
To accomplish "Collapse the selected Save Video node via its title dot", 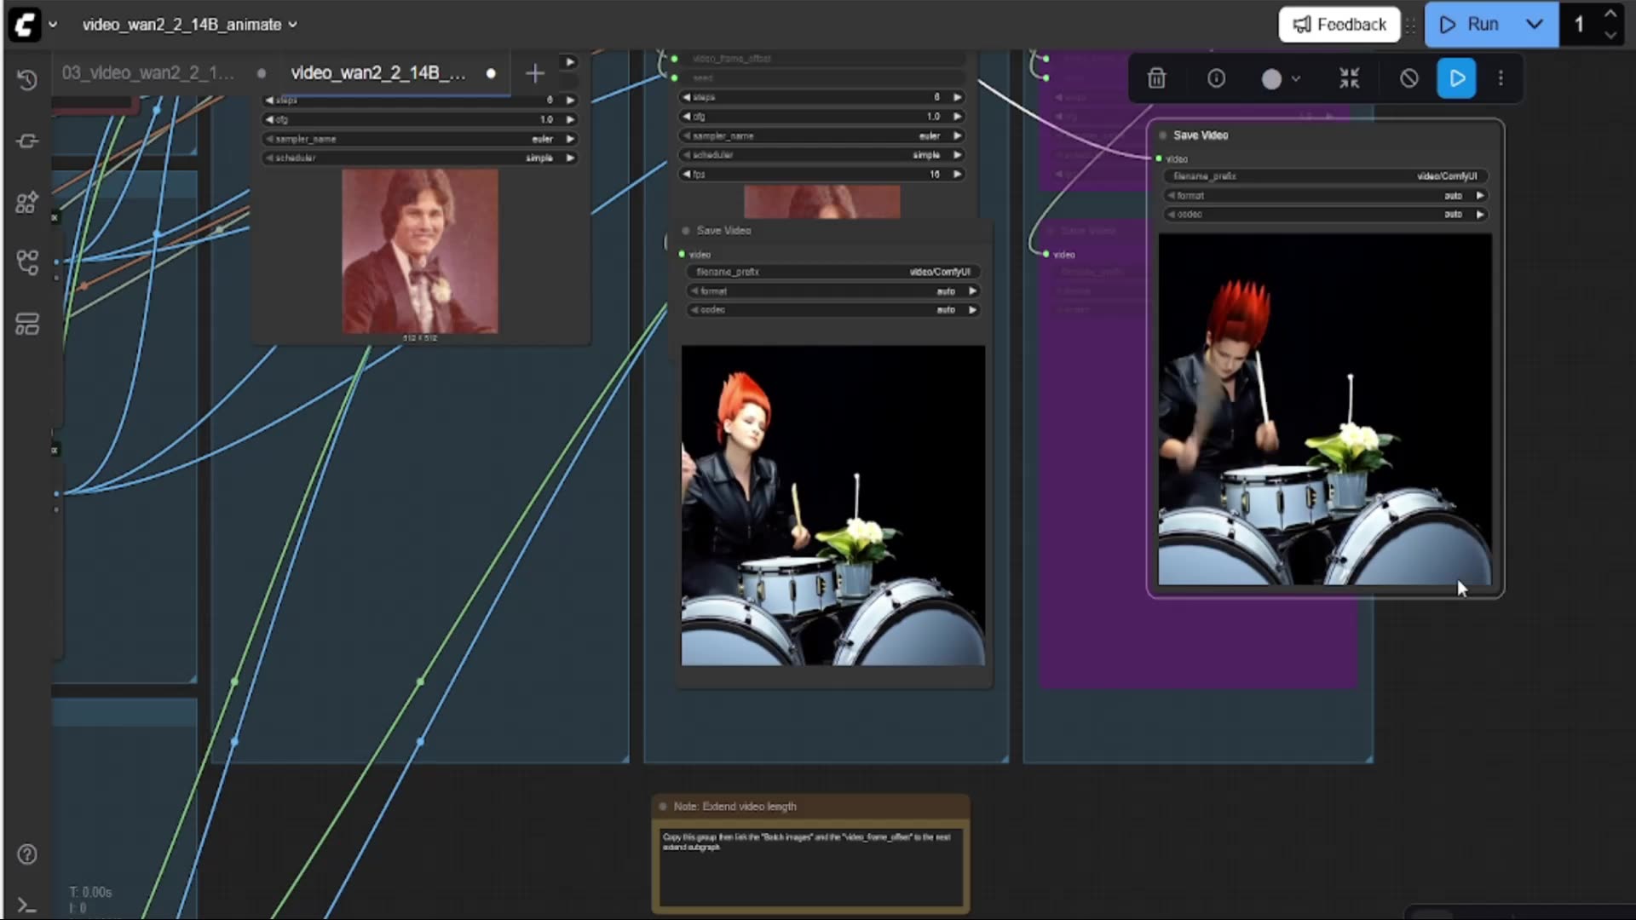I will (1163, 135).
